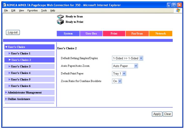This screenshot has height=129, width=184.
Task: Click the Ready to Scan status text
Action: coord(74,16)
